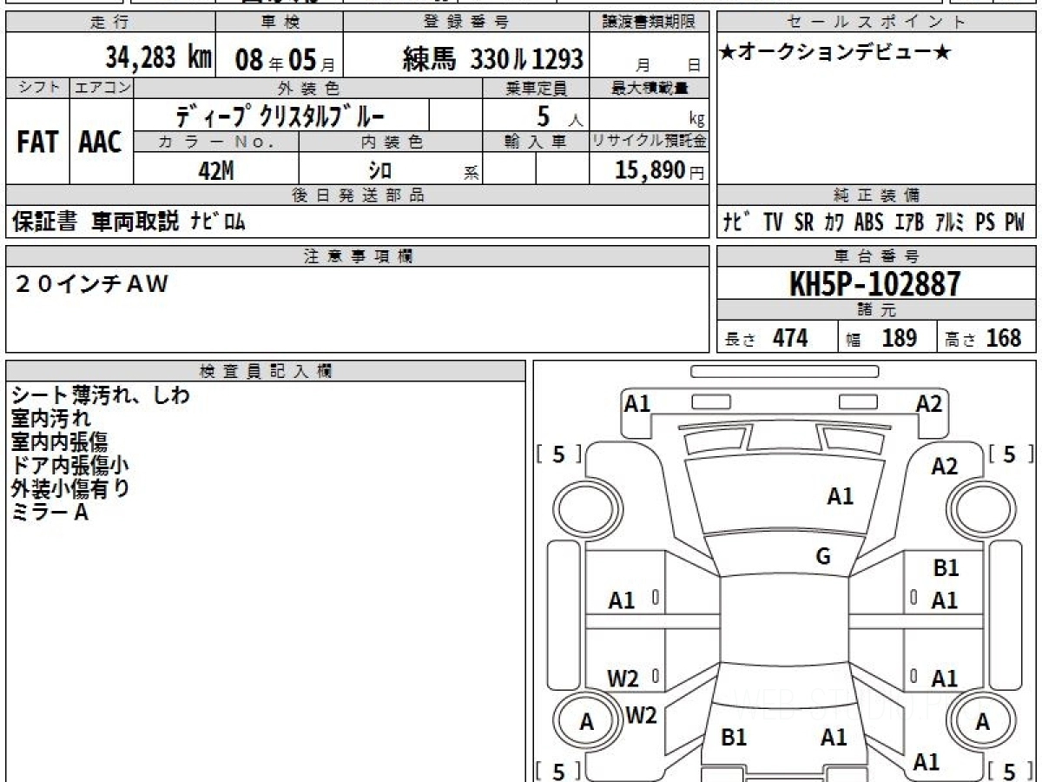Select registration number 練馬 330ル1293
The width and height of the screenshot is (1042, 782).
(x=493, y=59)
